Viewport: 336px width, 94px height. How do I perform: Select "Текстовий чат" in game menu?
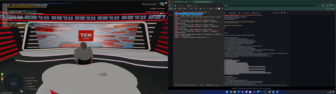pos(30,86)
